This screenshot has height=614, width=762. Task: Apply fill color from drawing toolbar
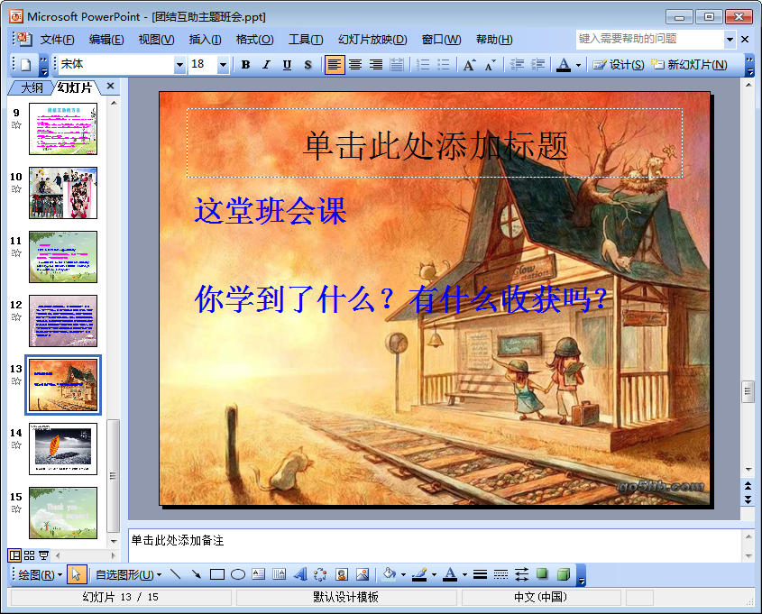pyautogui.click(x=390, y=574)
